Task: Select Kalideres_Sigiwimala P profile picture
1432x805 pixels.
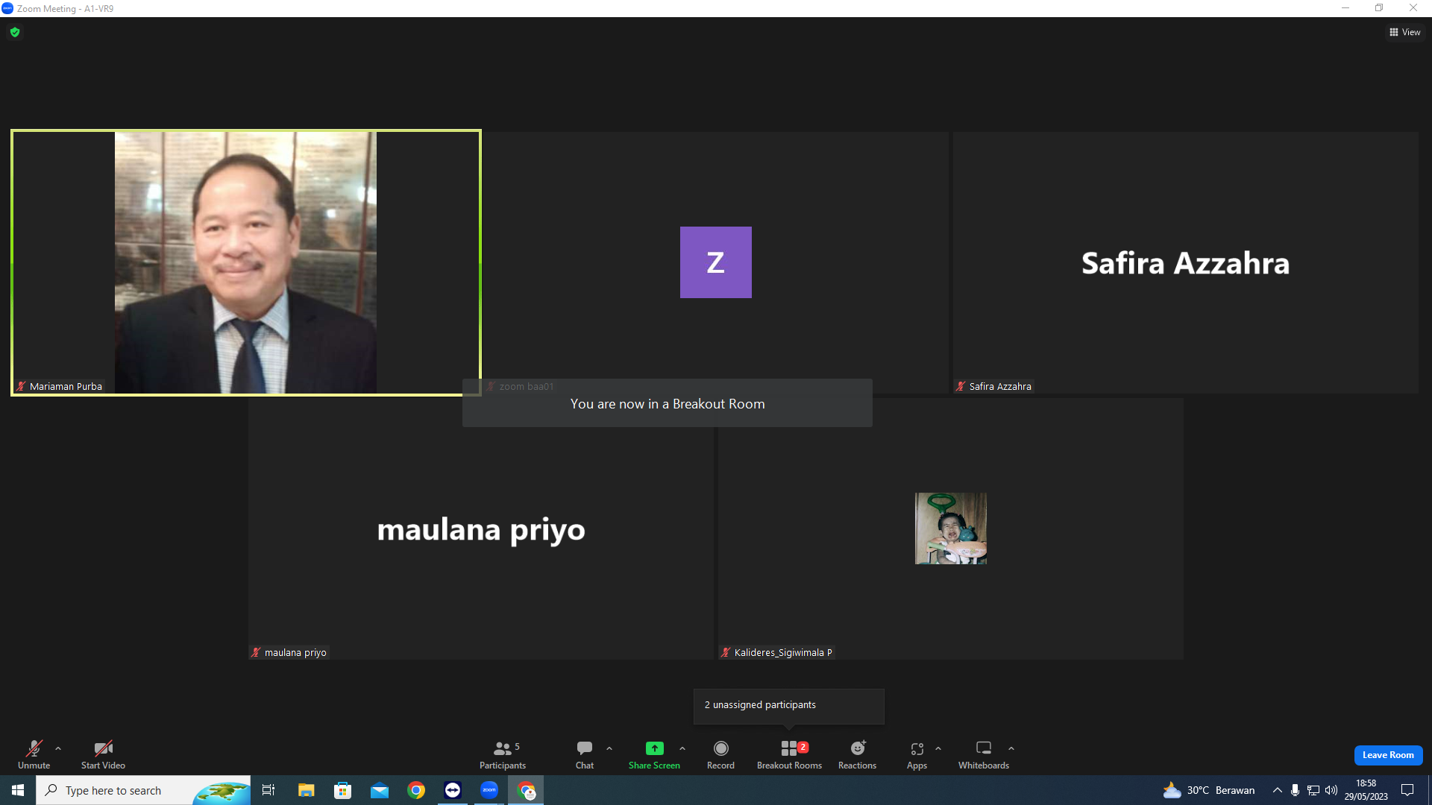Action: point(951,528)
